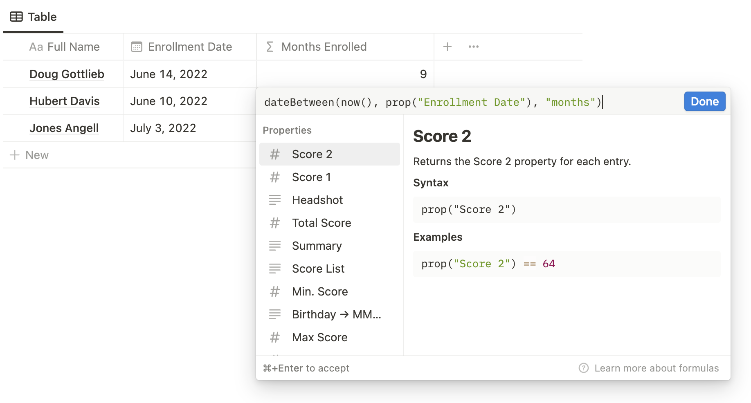Screen dimensions: 751x403
Task: Open the Enrollment Date column menu
Action: (x=189, y=47)
